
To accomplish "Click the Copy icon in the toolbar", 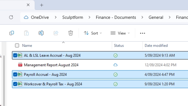I will pos(12,33).
